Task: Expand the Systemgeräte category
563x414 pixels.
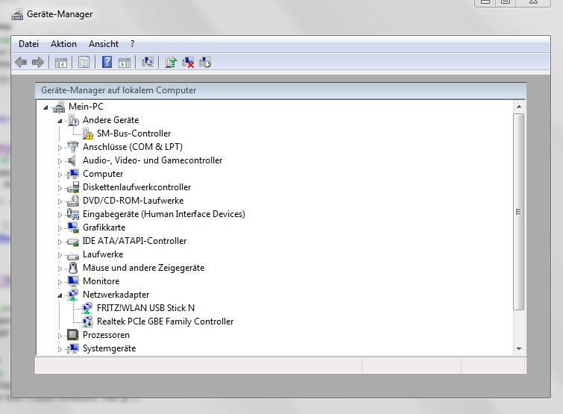Action: (x=60, y=349)
